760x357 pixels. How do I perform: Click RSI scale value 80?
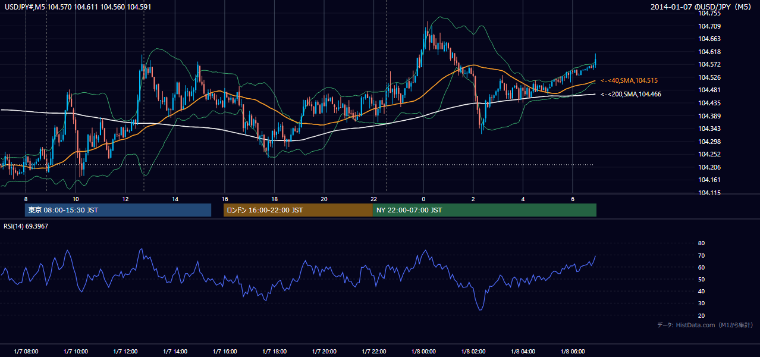pyautogui.click(x=701, y=243)
